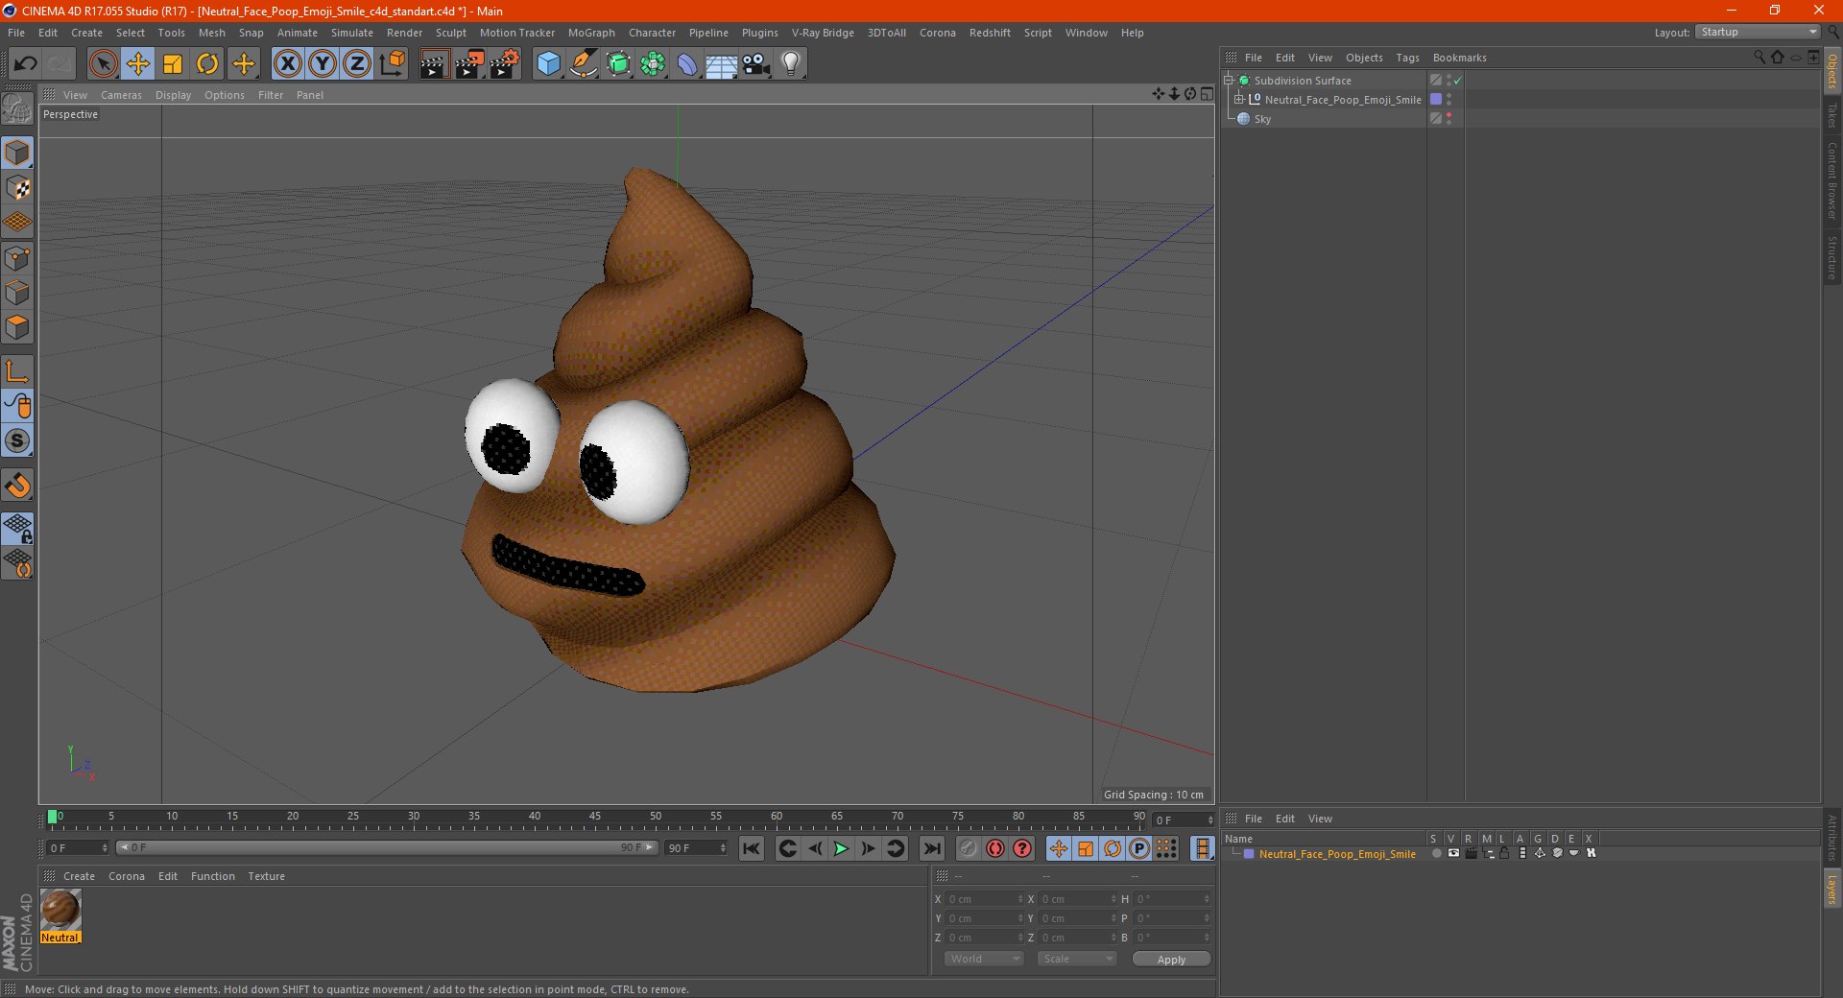Toggle layer Solo dot
The height and width of the screenshot is (998, 1843).
1436,853
